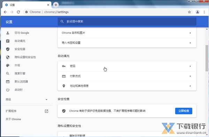Click the shield icon beside 隐私设置和安全性
This screenshot has height=137, width=209.
pos(8,57)
